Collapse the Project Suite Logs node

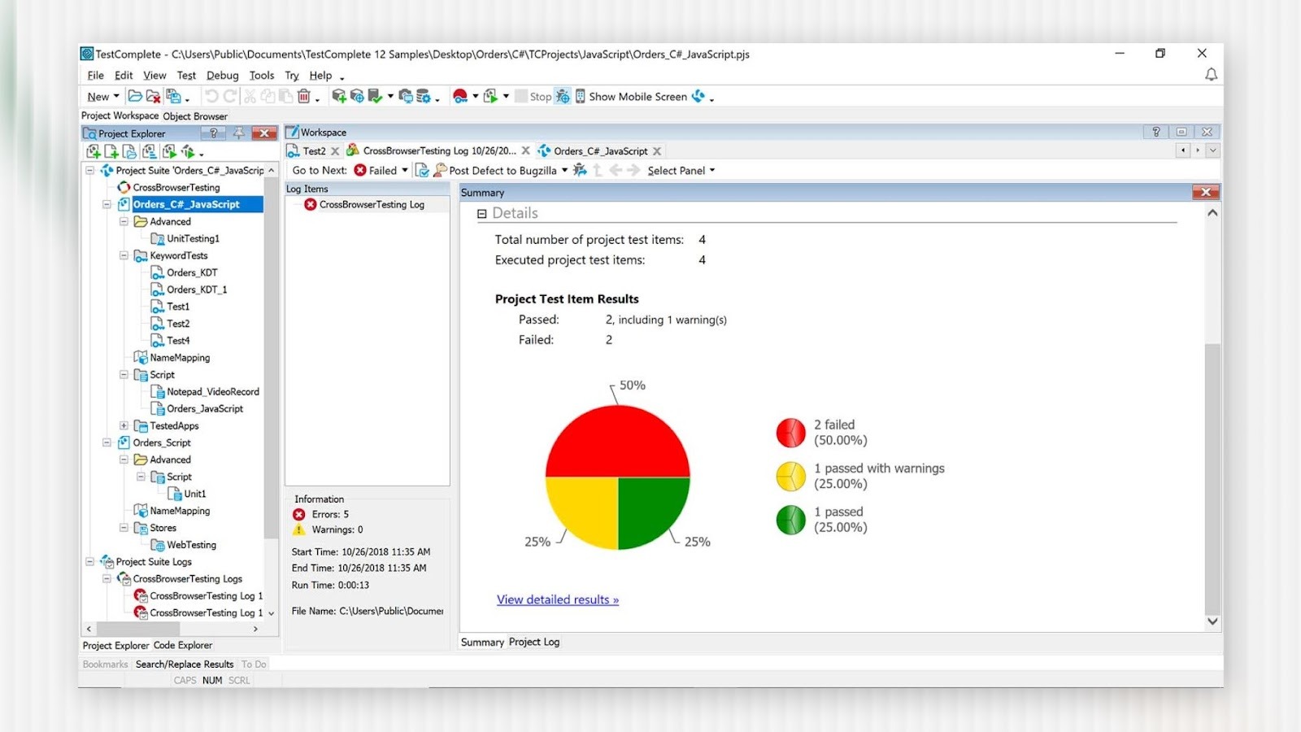click(89, 562)
